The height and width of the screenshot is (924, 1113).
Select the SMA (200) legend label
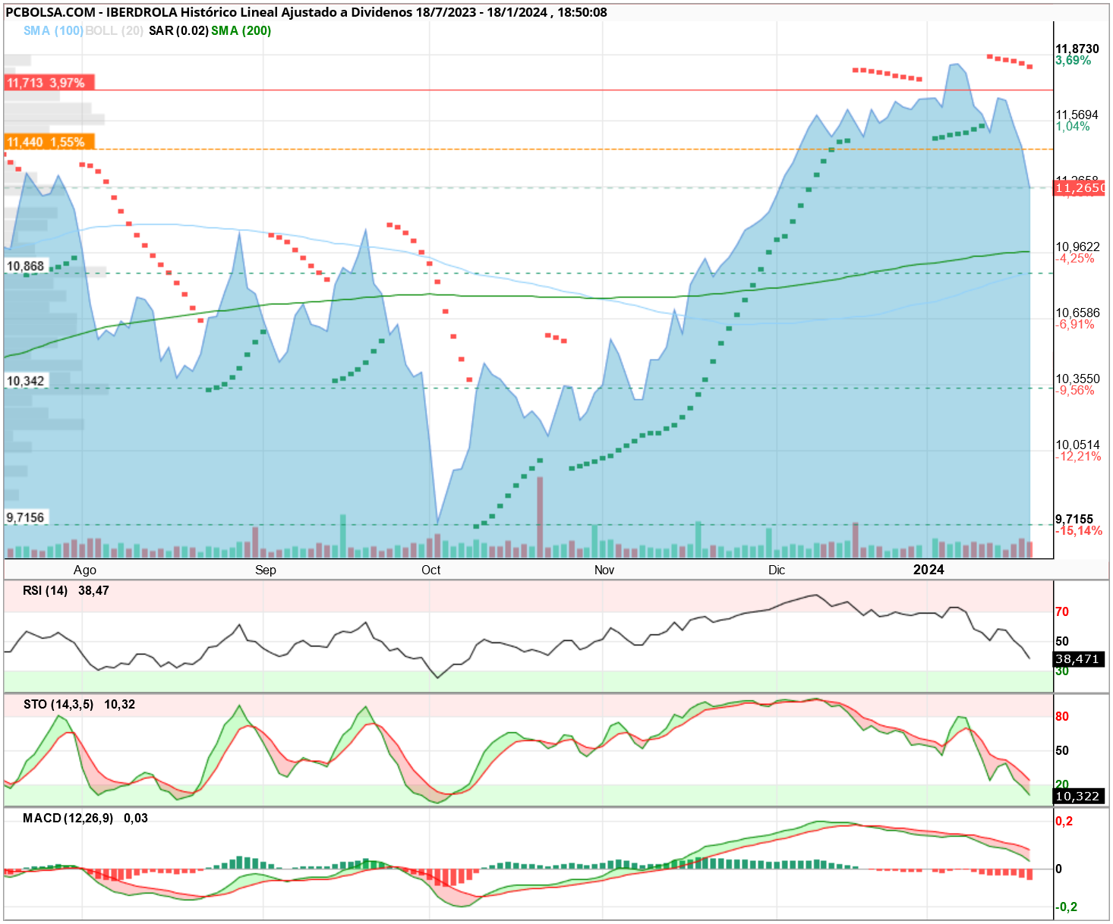[241, 31]
